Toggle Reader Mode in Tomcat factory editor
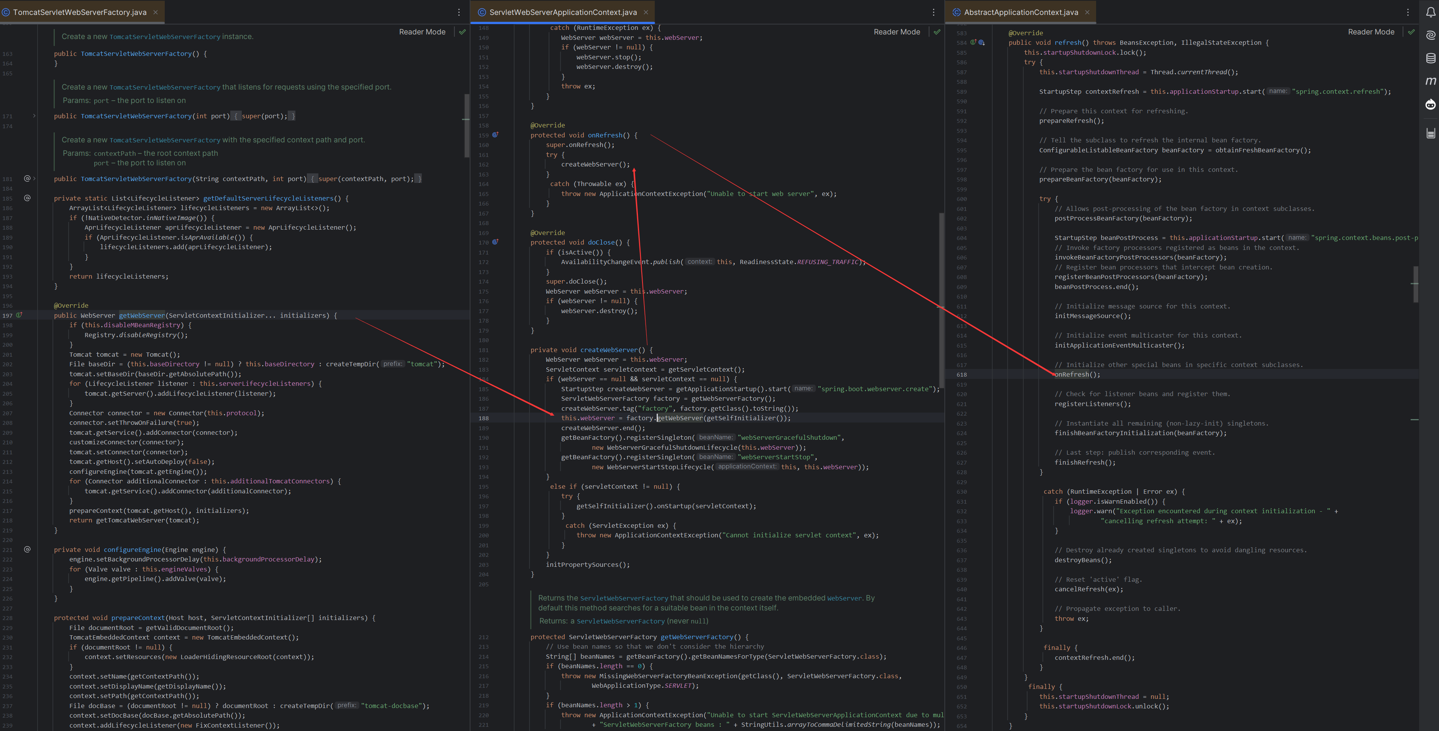This screenshot has width=1439, height=731. [422, 32]
